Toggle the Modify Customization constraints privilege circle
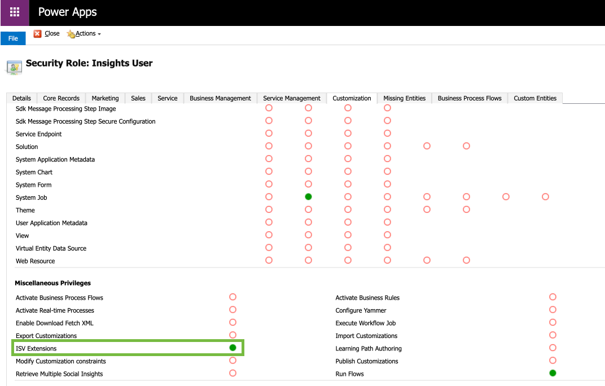This screenshot has width=605, height=386. tap(233, 361)
